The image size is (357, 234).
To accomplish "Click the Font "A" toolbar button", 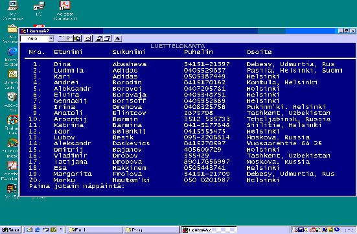I will pos(117,38).
